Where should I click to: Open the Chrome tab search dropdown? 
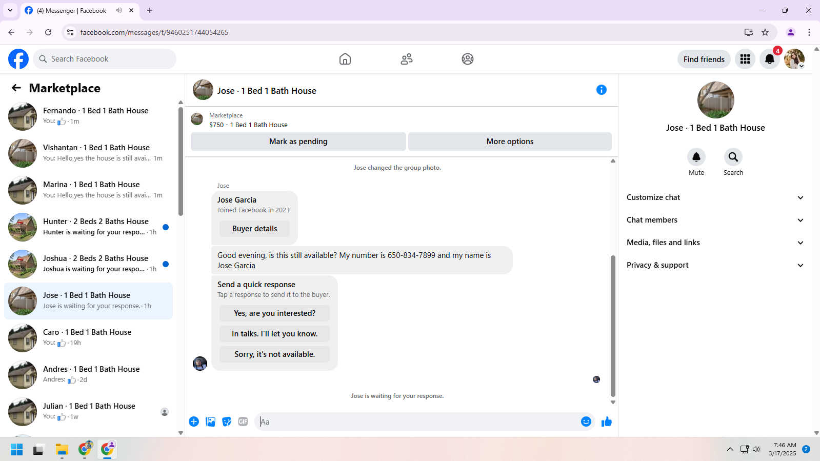10,10
